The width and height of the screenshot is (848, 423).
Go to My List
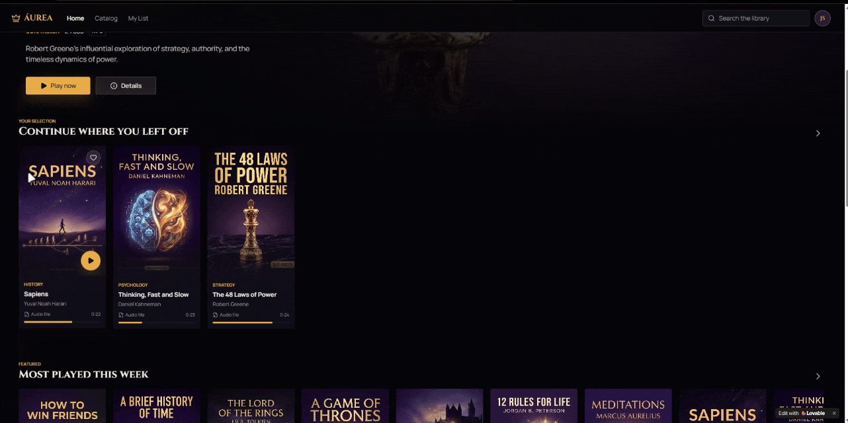click(x=138, y=19)
